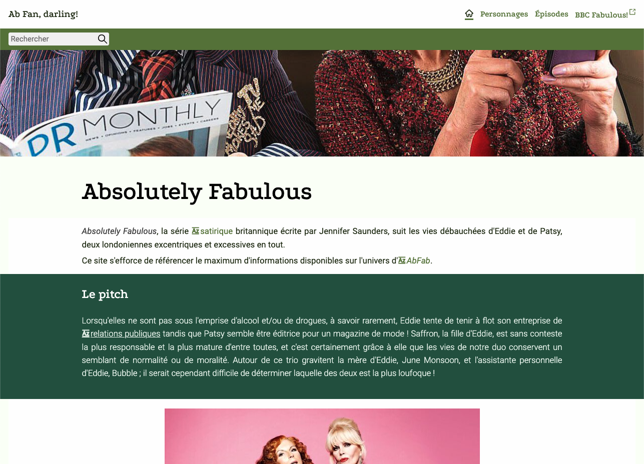Click the glossary icon before 'AbFab'
644x464 pixels.
point(402,260)
